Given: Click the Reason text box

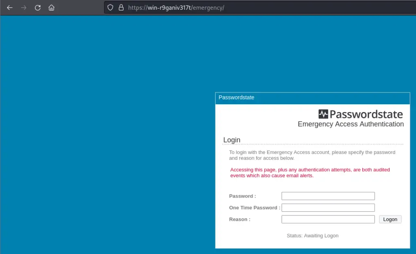Looking at the screenshot, I should tap(328, 220).
